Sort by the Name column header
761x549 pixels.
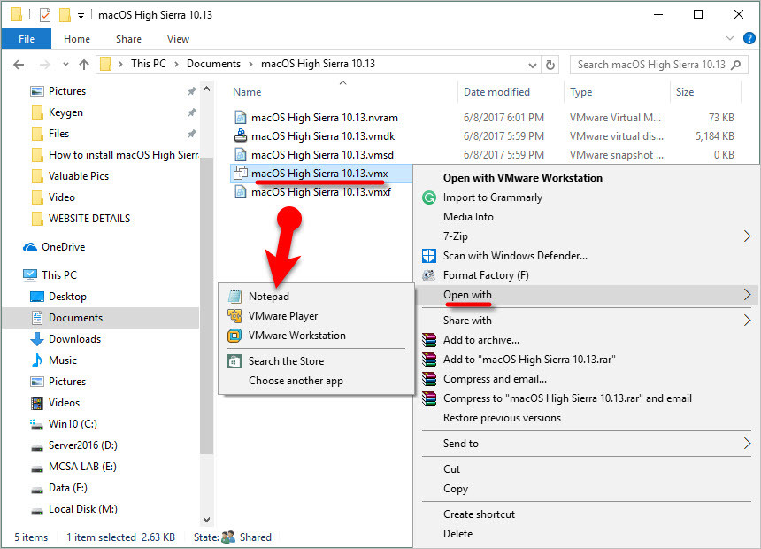coord(247,92)
